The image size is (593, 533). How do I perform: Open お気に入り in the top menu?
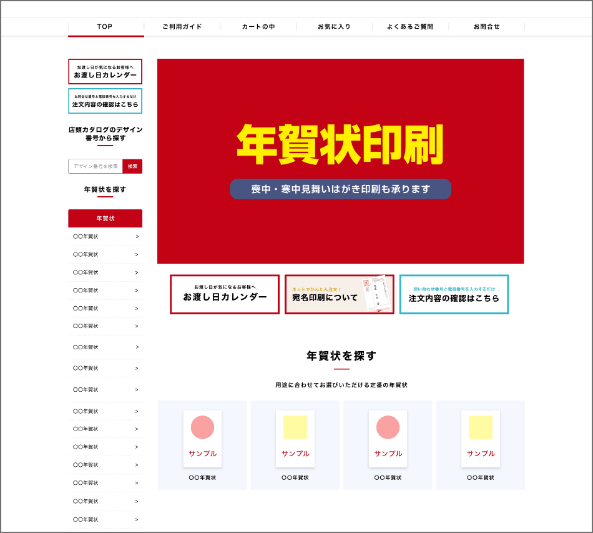(334, 27)
